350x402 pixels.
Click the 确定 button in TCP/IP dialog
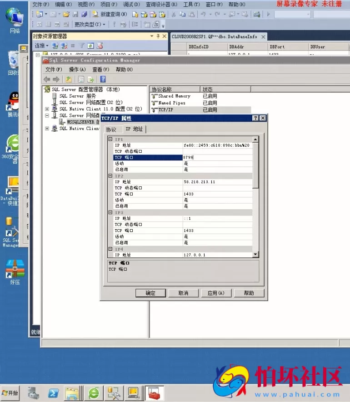[150, 293]
